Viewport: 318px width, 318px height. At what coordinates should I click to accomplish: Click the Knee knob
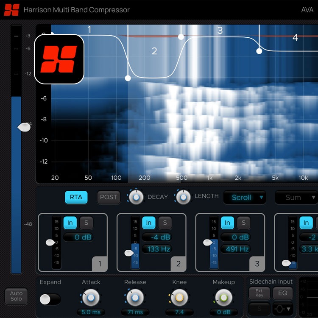[x=179, y=298]
